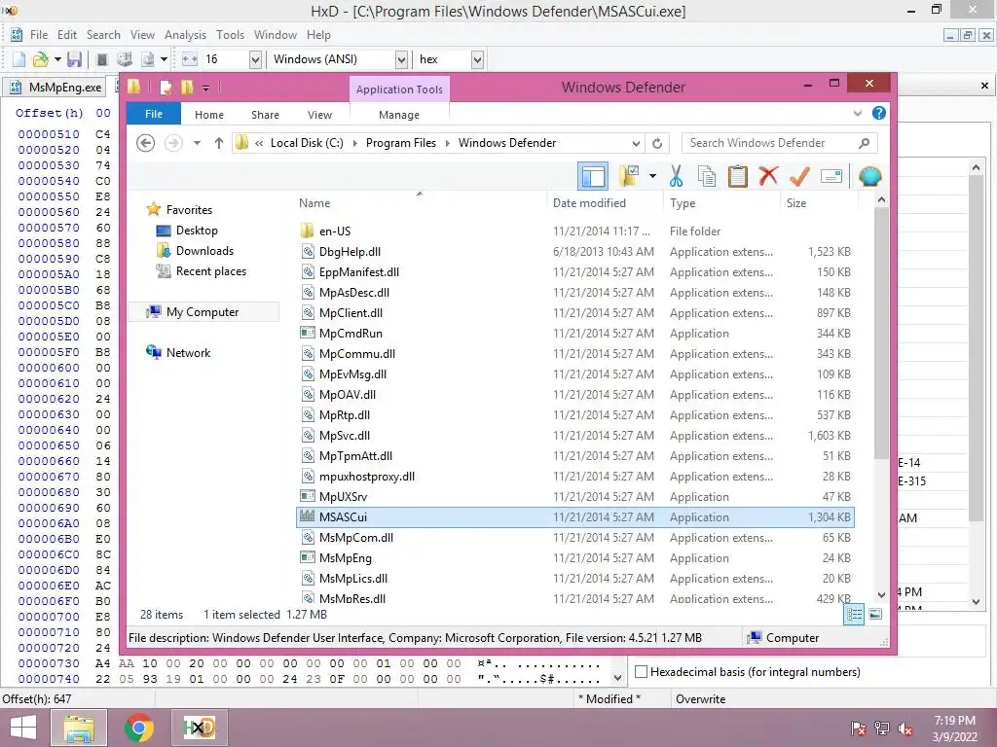Image resolution: width=997 pixels, height=747 pixels.
Task: Open the Analysis menu in HxD
Action: (x=185, y=35)
